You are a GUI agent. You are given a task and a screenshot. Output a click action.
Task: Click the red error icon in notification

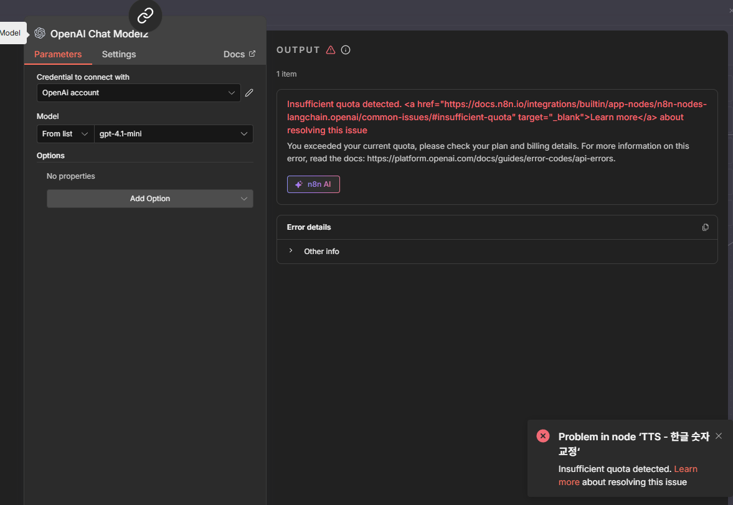pyautogui.click(x=543, y=436)
